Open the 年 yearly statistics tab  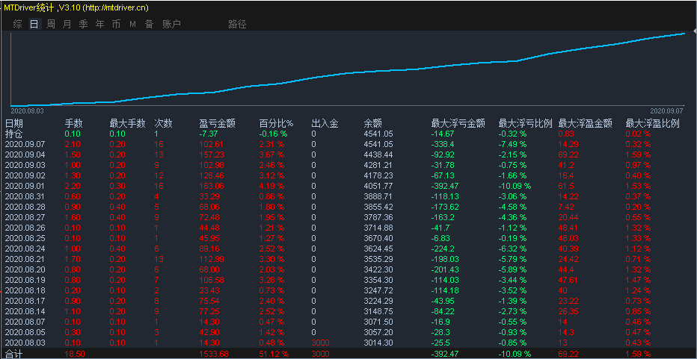pyautogui.click(x=100, y=24)
